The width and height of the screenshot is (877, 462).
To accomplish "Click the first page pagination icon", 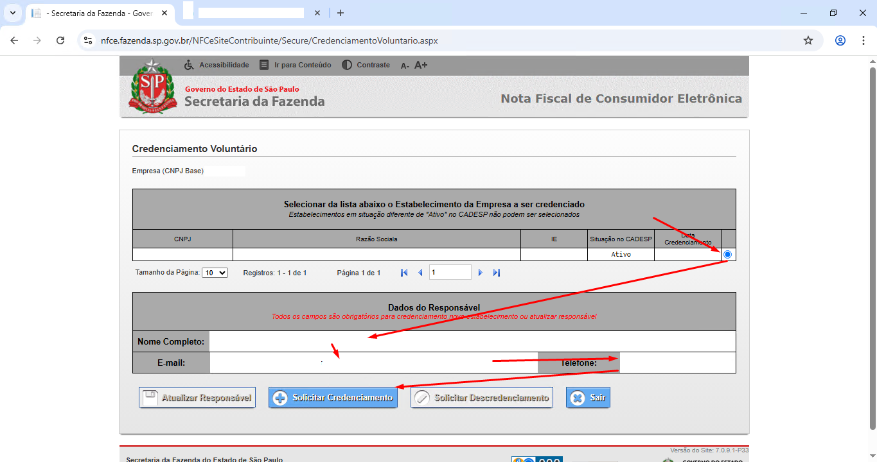I will 404,273.
